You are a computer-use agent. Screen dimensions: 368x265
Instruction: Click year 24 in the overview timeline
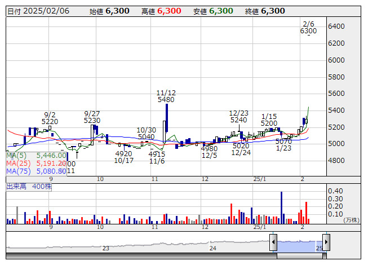(x=212, y=248)
